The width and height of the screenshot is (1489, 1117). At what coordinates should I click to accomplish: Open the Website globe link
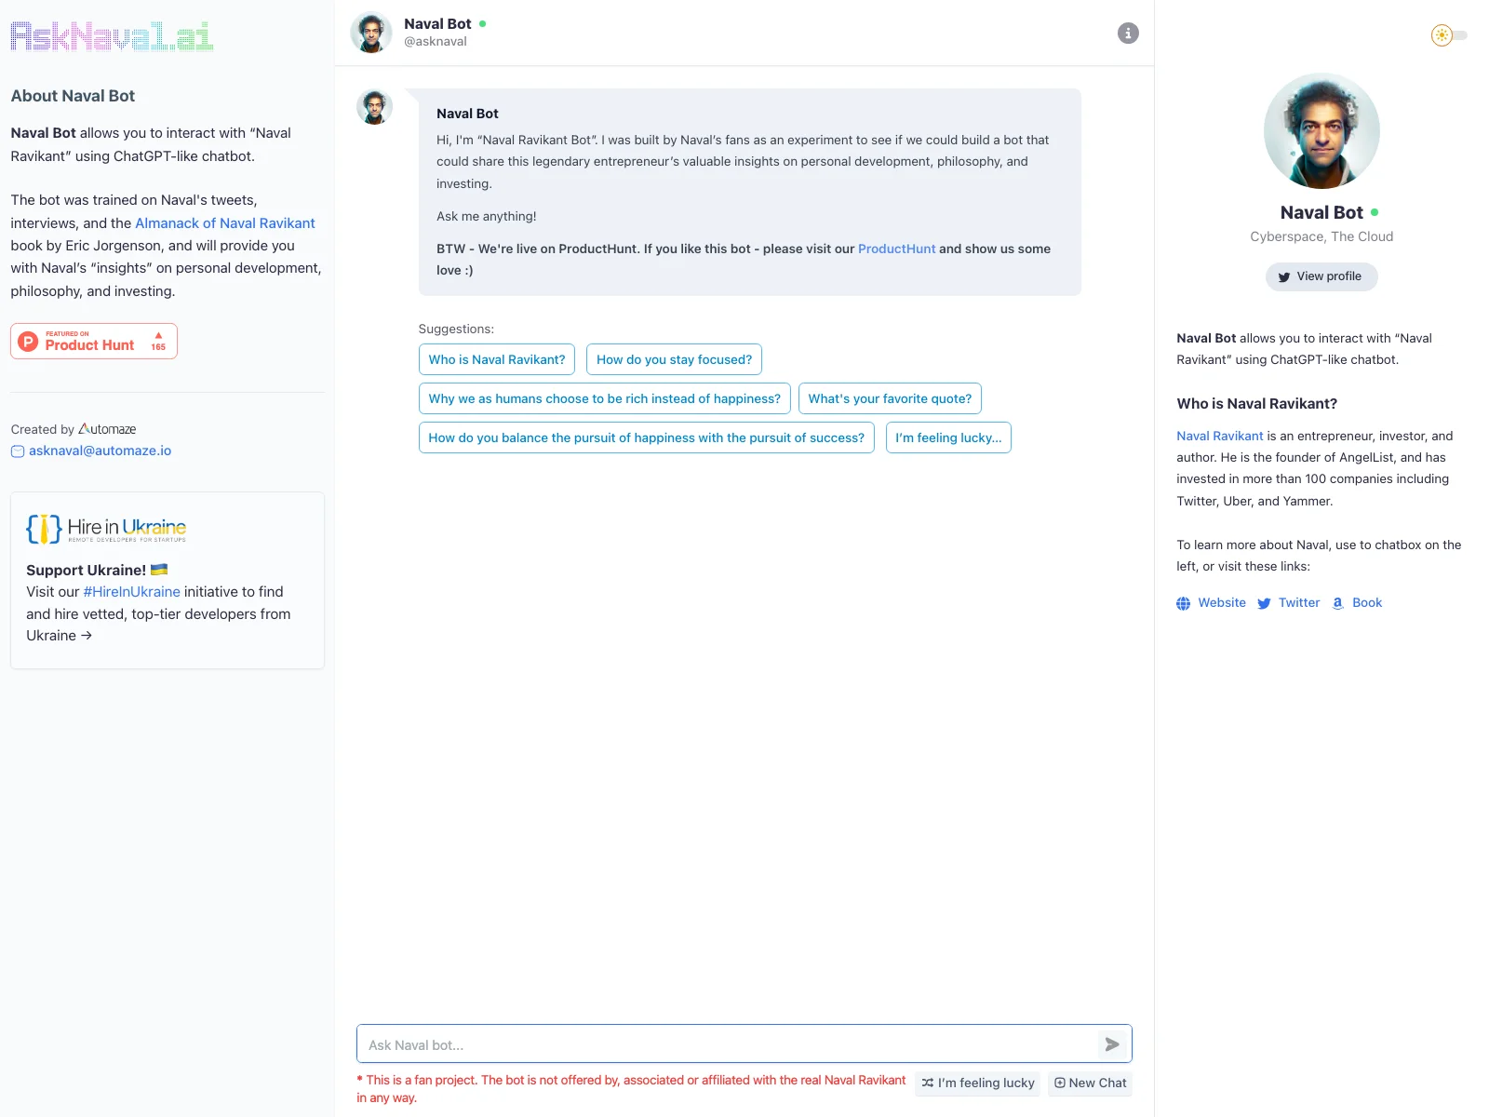pos(1211,603)
